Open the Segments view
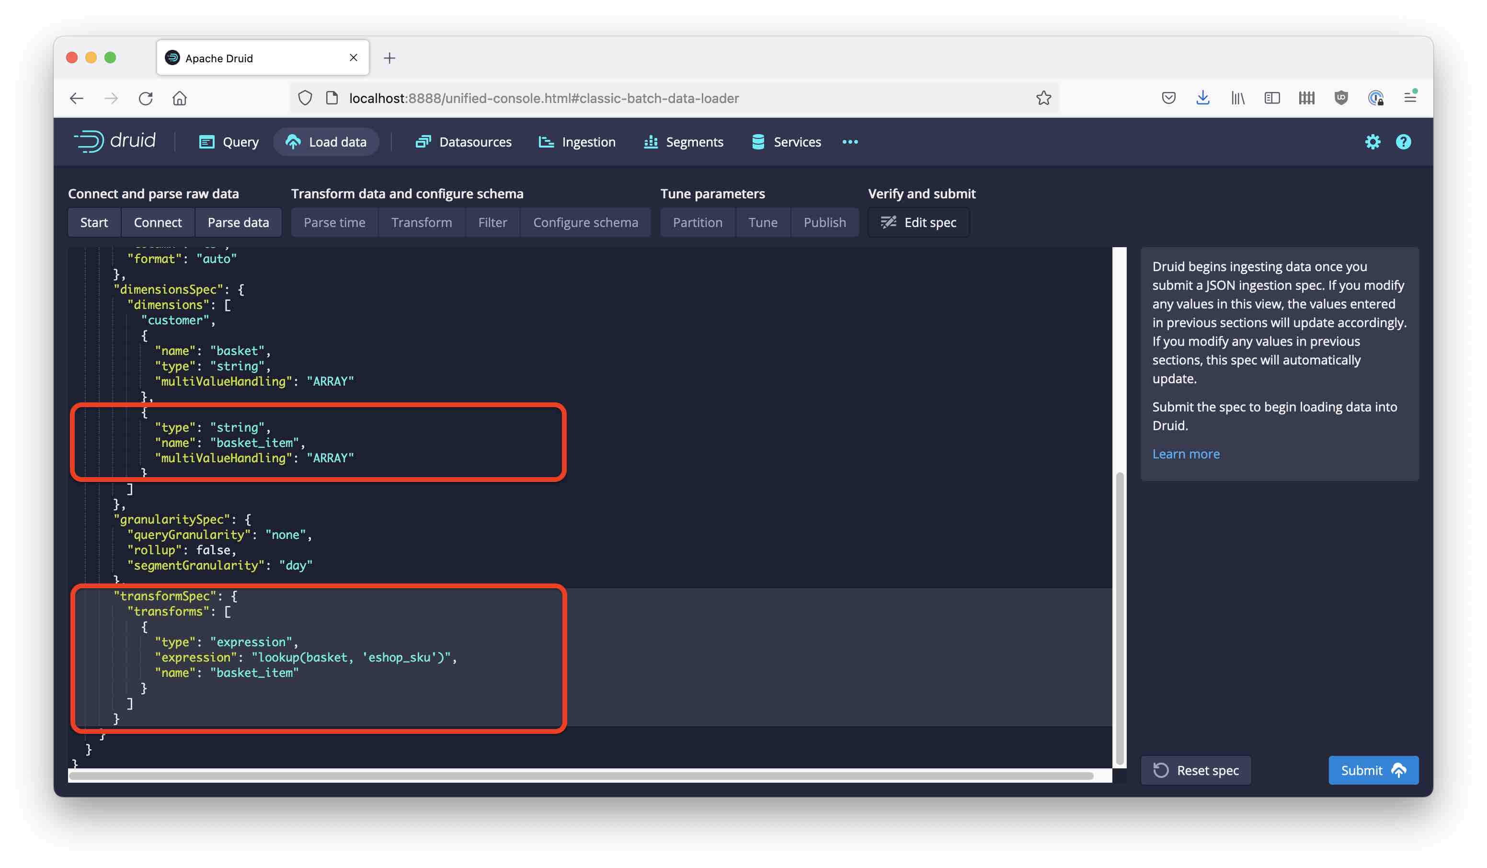Screen dimensions: 1487x868 tap(683, 142)
